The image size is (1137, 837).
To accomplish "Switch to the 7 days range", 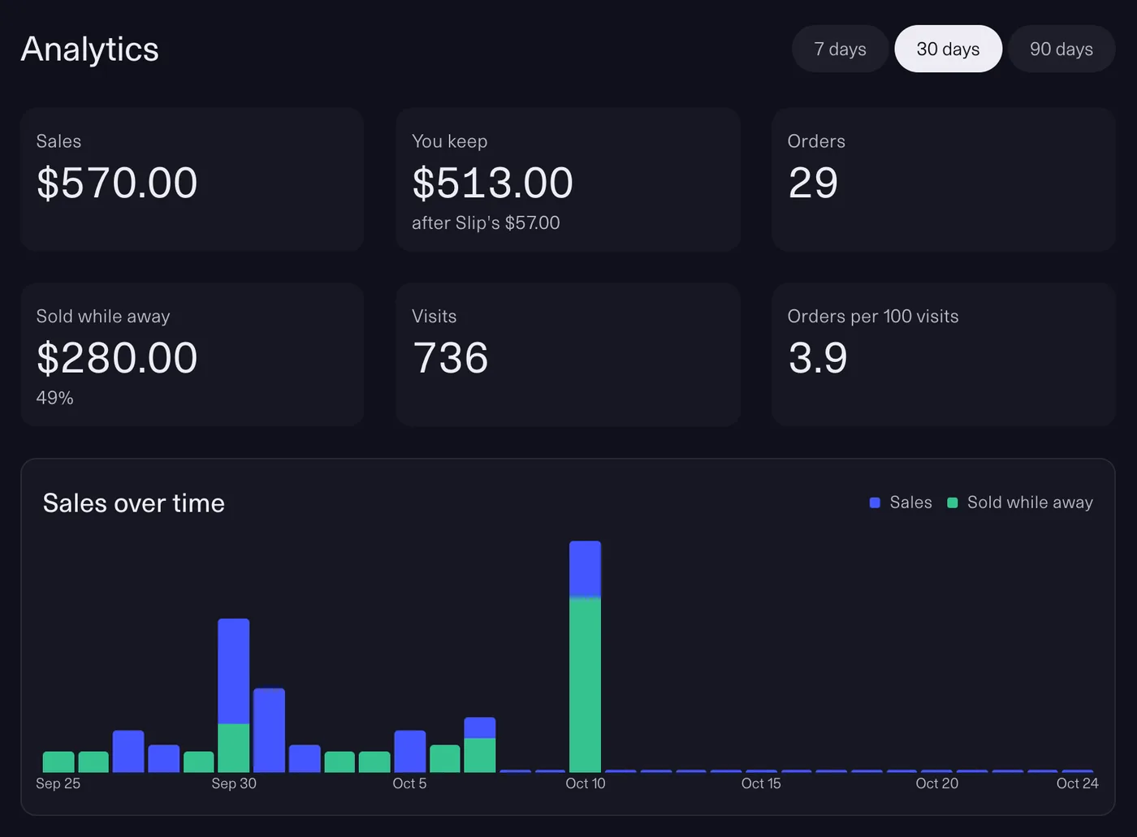I will (x=841, y=49).
